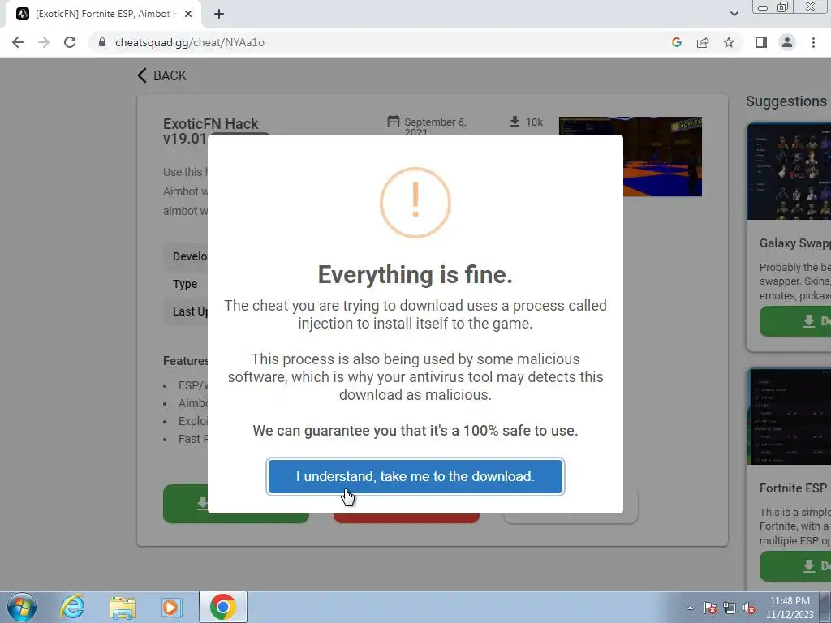The width and height of the screenshot is (831, 623).
Task: Bookmark this page with the star icon
Action: pos(729,42)
